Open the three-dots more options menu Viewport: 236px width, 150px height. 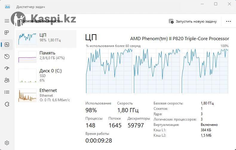[x=229, y=21]
